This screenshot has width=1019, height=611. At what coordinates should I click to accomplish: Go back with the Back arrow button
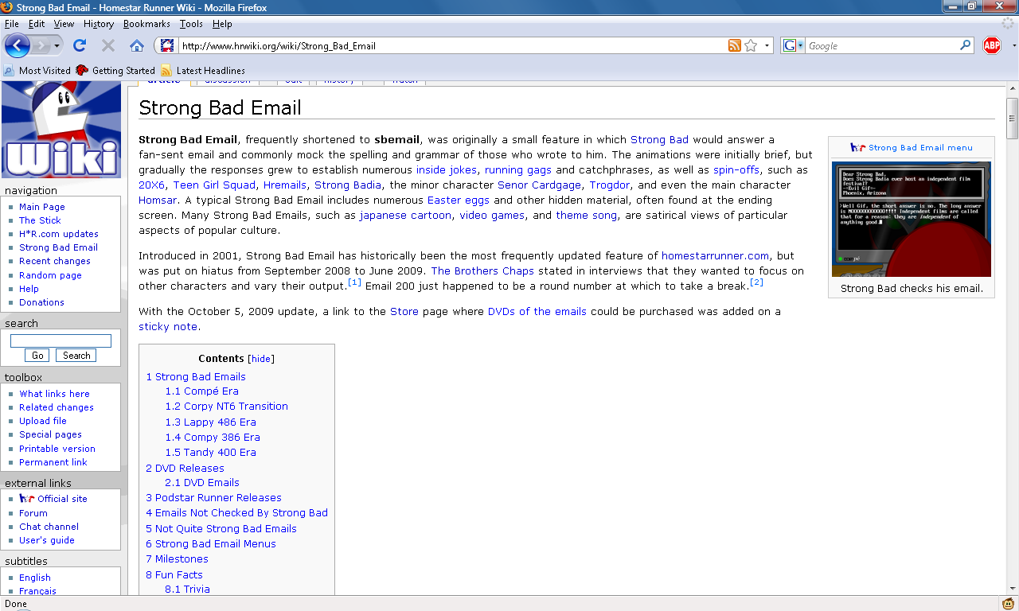tap(17, 45)
